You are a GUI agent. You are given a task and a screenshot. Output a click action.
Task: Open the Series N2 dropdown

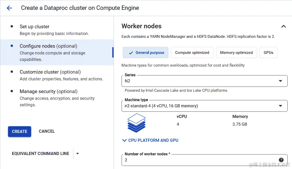204,81
